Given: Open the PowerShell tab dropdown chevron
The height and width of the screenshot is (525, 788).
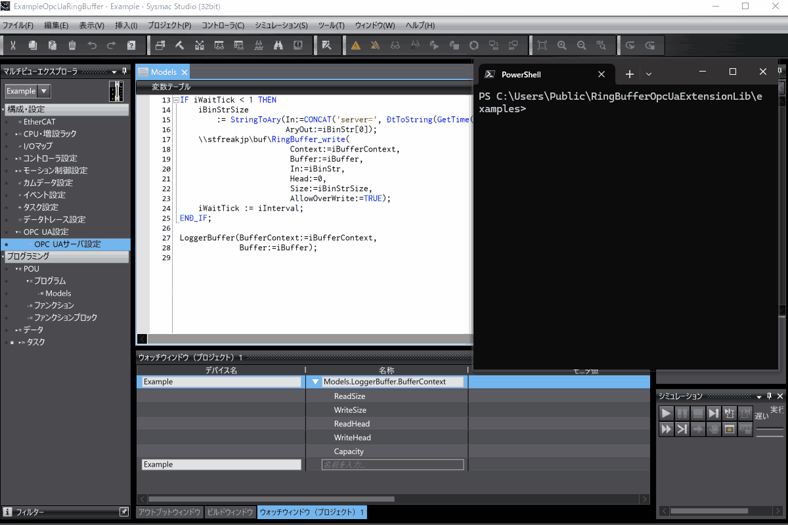Looking at the screenshot, I should [649, 74].
